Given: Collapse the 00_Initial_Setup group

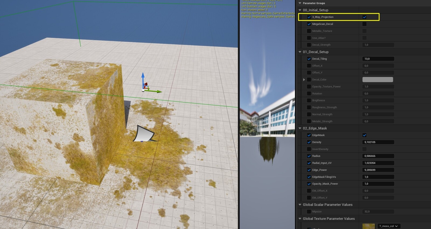Looking at the screenshot, I should 300,10.
